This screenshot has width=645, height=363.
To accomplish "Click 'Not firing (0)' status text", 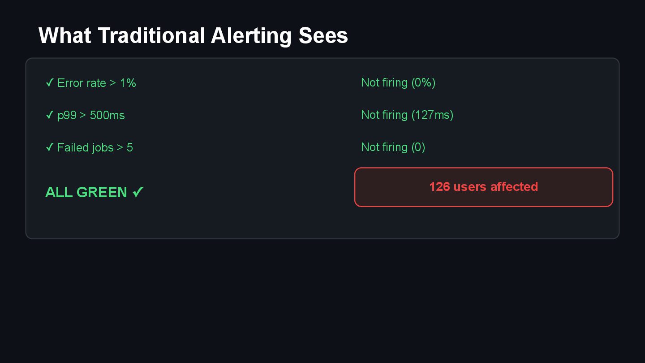I will click(x=393, y=147).
